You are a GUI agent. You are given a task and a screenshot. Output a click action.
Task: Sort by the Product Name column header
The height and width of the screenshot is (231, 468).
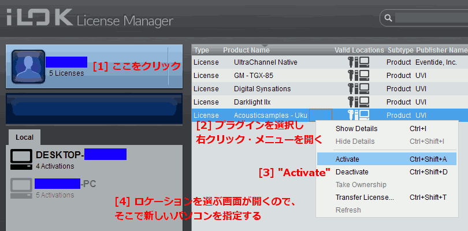click(246, 50)
